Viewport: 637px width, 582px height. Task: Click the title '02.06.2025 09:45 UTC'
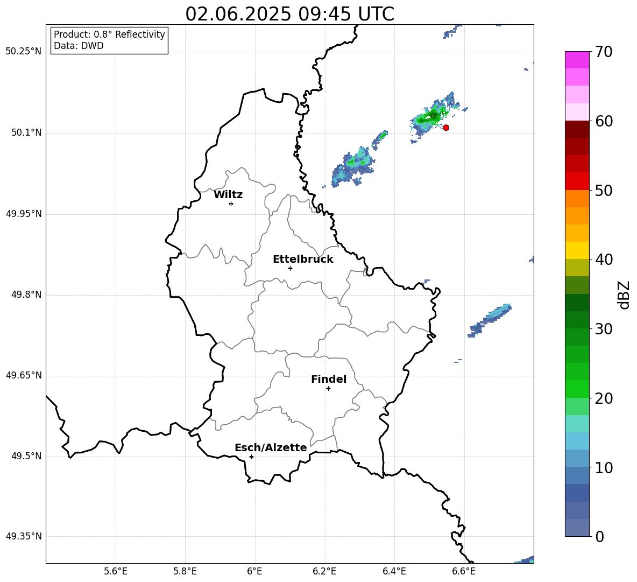[x=289, y=14]
